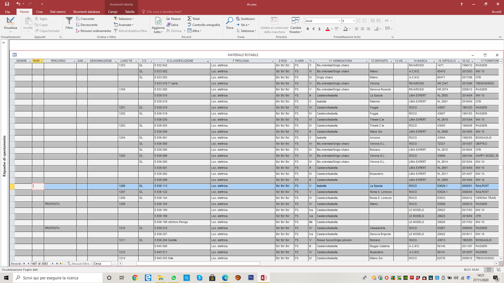Open gridlines dropdown button
Viewport: 504px width, 283px height.
(389, 29)
